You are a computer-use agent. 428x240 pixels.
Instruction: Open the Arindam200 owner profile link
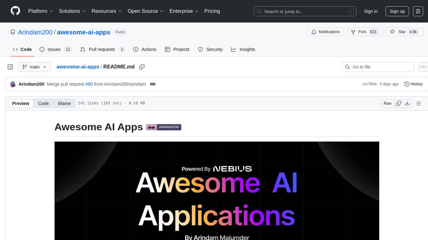[35, 32]
